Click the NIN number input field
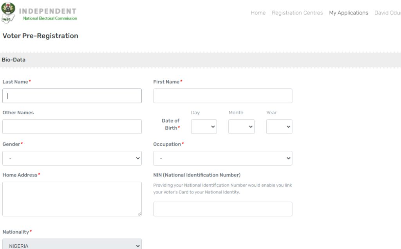The image size is (401, 249). pos(222,209)
